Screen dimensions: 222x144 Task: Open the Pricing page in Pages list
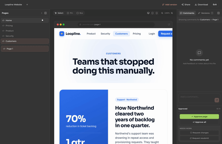[25, 26]
